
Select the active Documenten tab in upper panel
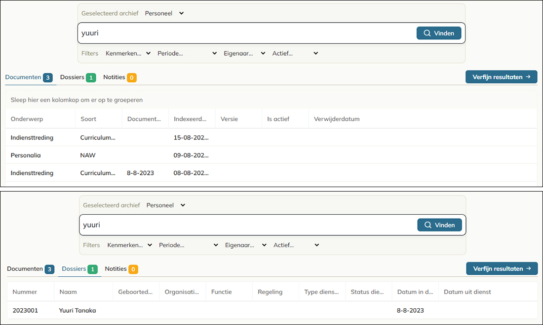pyautogui.click(x=29, y=77)
